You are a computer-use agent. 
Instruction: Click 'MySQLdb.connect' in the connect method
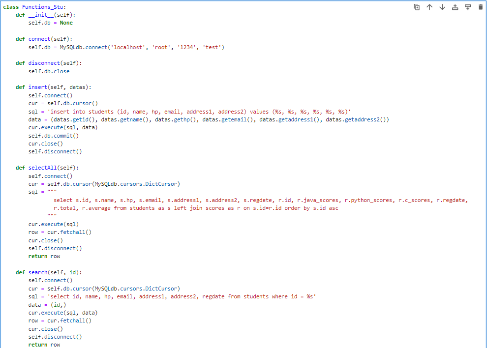84,47
